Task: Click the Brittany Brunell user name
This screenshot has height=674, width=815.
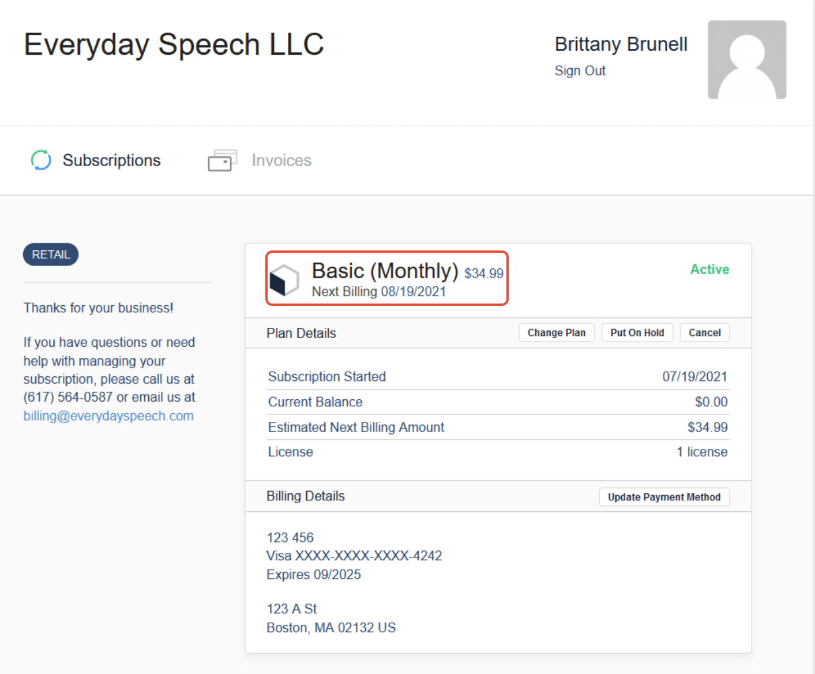Action: tap(621, 44)
